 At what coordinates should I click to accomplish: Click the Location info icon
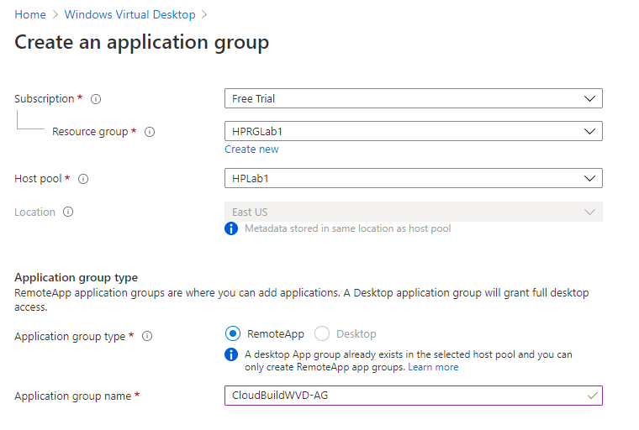68,212
